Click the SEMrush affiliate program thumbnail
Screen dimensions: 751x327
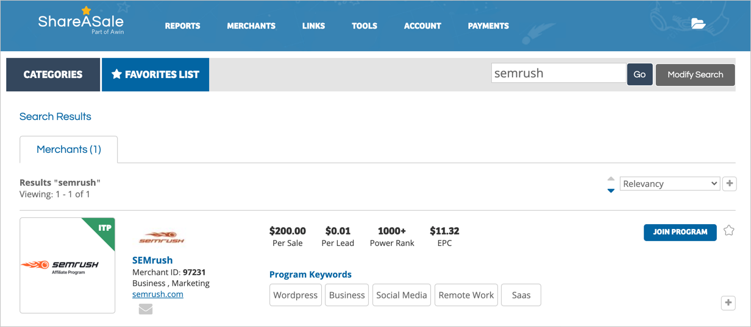pyautogui.click(x=68, y=265)
